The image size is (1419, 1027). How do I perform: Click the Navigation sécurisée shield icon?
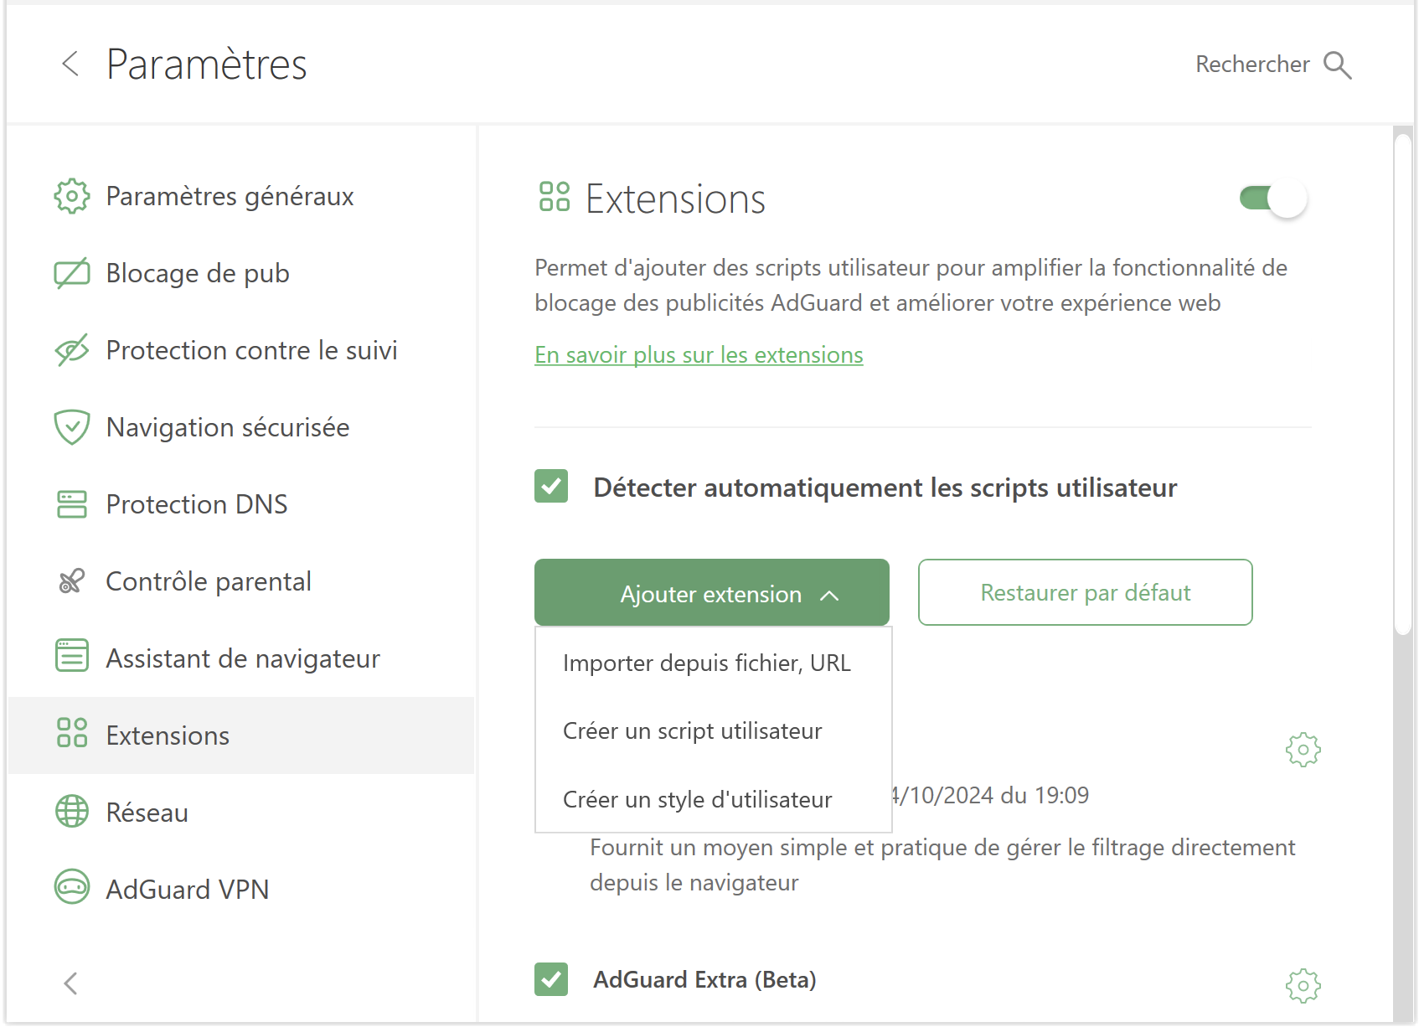[x=72, y=427]
